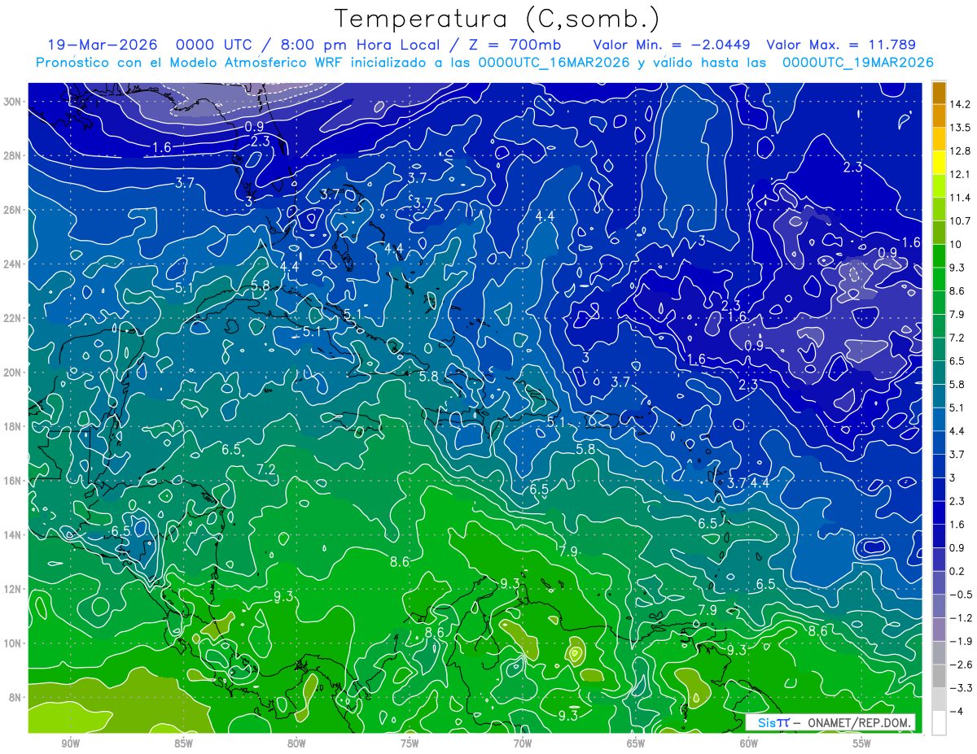
Task: Click the title 'Temperatura (C,somb.)'
Action: click(x=497, y=19)
